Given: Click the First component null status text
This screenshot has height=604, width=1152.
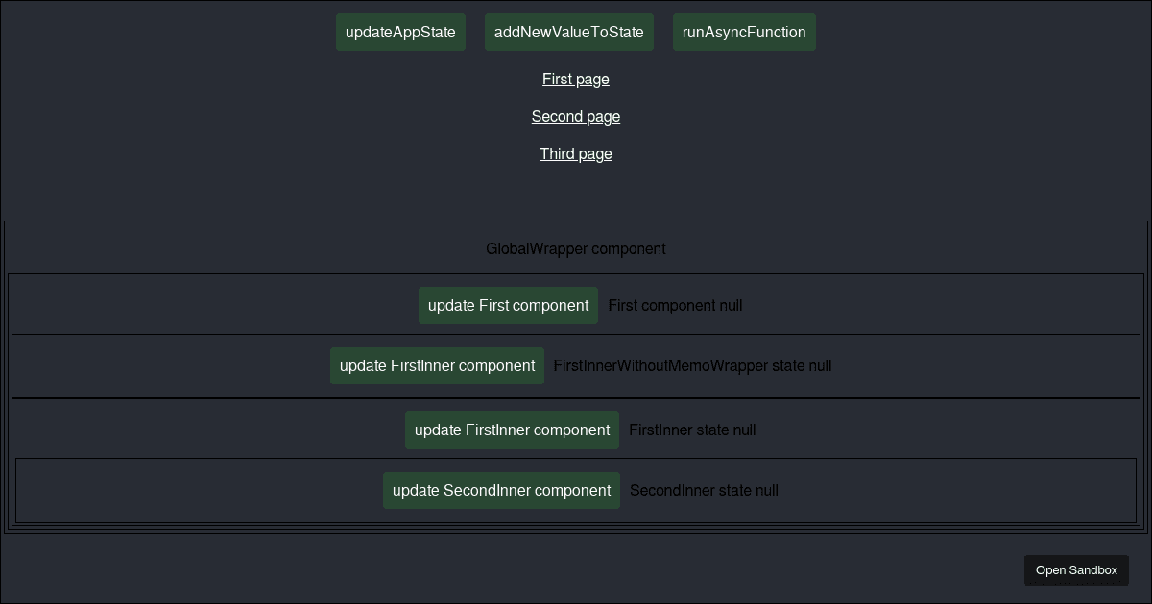Looking at the screenshot, I should (675, 305).
